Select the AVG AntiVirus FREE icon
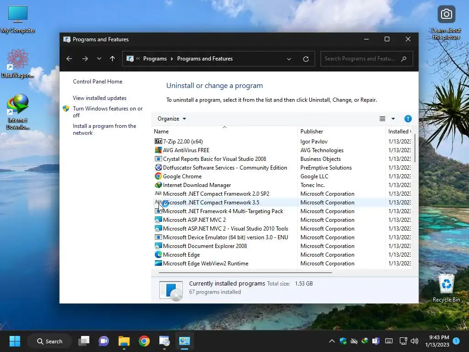 pos(158,150)
